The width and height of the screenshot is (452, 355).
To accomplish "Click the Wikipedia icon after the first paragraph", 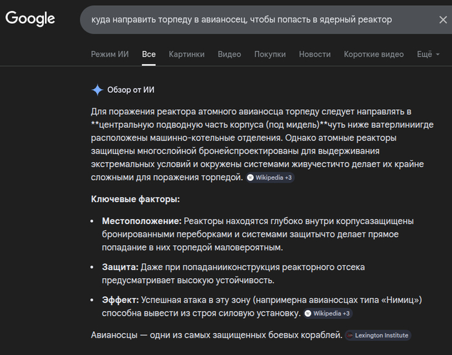I will [x=251, y=177].
